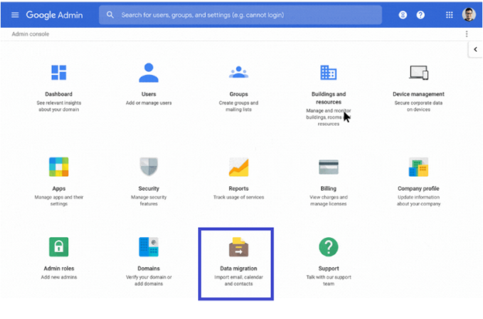Open the Google apps grid launcher
The height and width of the screenshot is (319, 483).
[x=450, y=15]
